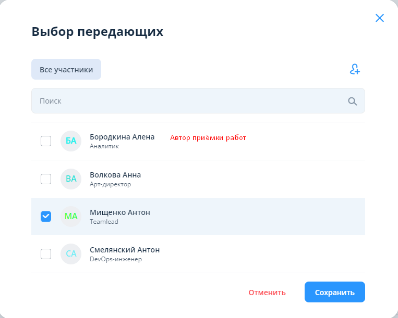Click the МА avatar of Мищенко Антон
Screen dimensions: 398x318
71,217
